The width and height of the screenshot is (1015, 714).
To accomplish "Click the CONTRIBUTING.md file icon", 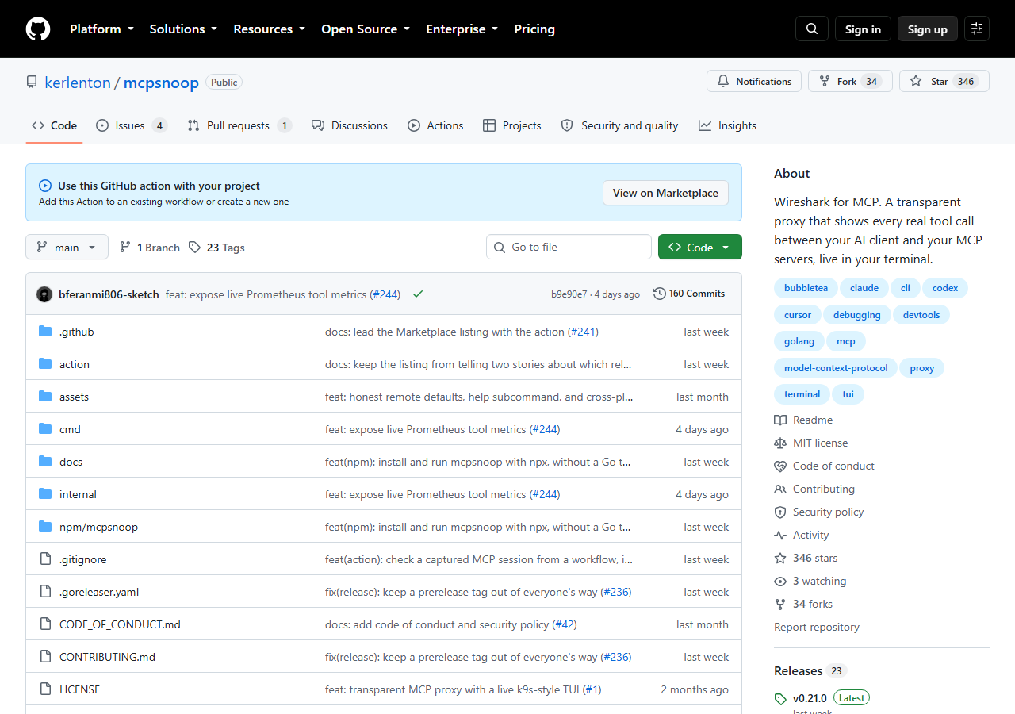I will (x=45, y=657).
